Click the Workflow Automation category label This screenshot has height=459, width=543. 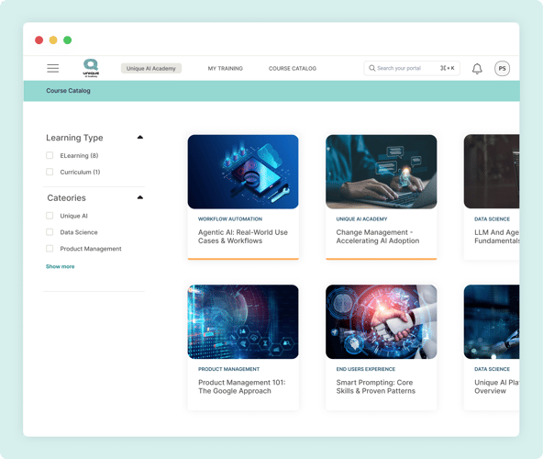coord(230,219)
